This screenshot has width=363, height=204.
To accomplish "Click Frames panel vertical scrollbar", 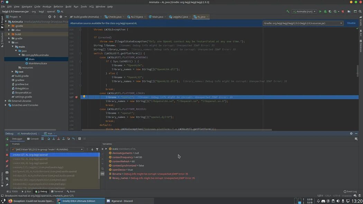I will pyautogui.click(x=99, y=166).
